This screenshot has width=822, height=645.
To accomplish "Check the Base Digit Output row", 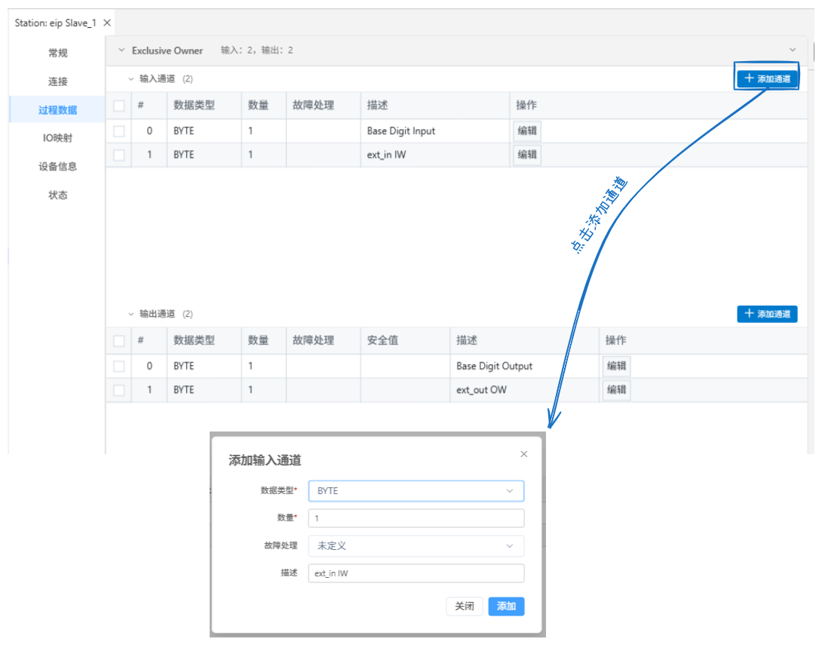I will point(119,365).
